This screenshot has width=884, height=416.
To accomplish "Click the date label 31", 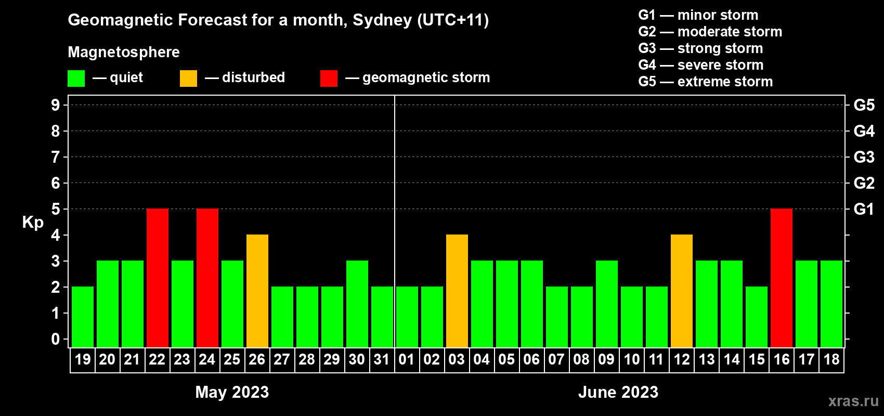I will click(382, 360).
